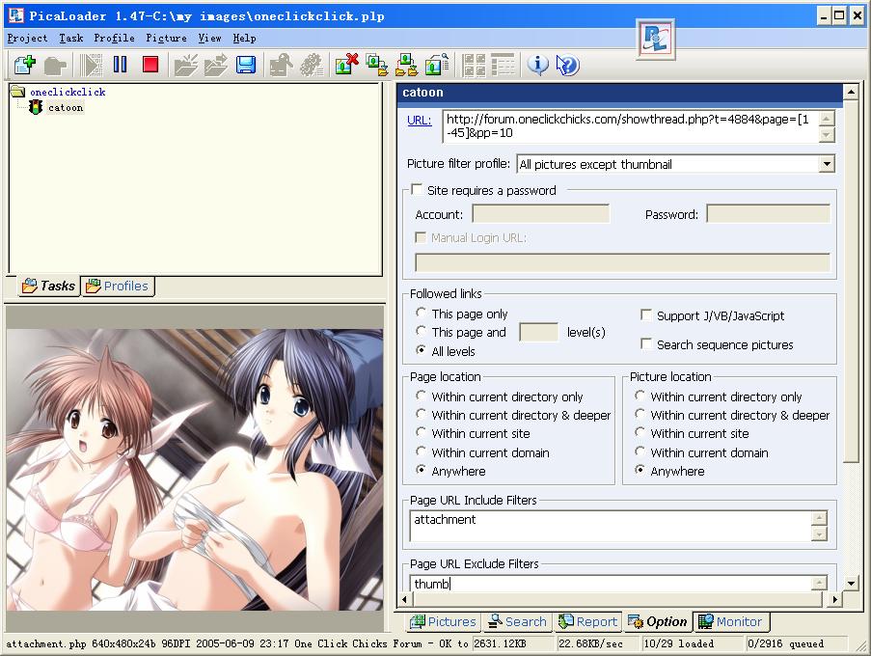
Task: Click the open project folder icon
Action: click(x=184, y=65)
